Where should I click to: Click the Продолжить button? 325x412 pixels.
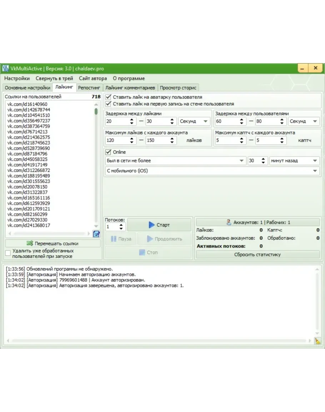(x=165, y=239)
